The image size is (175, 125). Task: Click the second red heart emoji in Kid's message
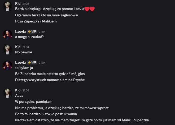(92, 9)
